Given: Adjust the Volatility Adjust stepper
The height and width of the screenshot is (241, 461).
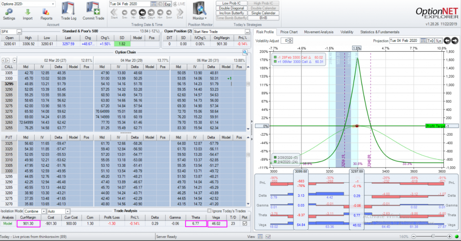Looking at the screenshot, I should [290, 41].
